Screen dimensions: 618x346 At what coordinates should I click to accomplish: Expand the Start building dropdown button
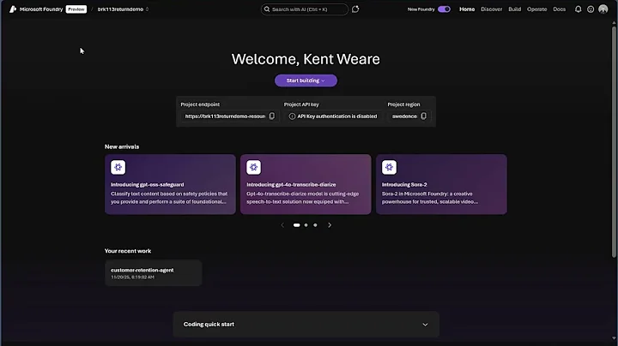click(x=306, y=81)
